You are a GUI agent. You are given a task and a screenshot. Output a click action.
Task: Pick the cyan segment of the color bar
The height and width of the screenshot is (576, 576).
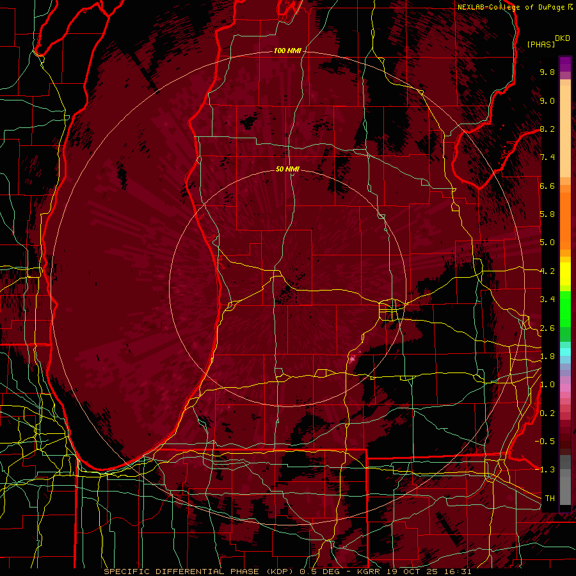click(565, 351)
